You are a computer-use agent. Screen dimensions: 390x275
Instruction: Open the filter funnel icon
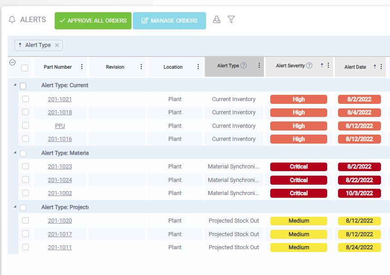[231, 19]
